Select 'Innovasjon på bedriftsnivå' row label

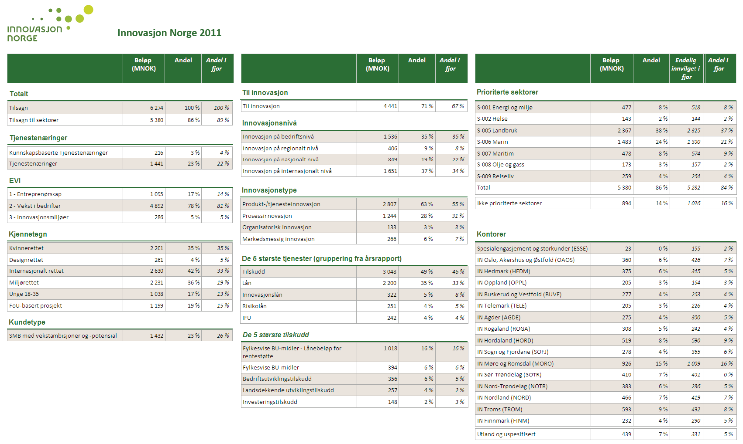[x=278, y=136]
